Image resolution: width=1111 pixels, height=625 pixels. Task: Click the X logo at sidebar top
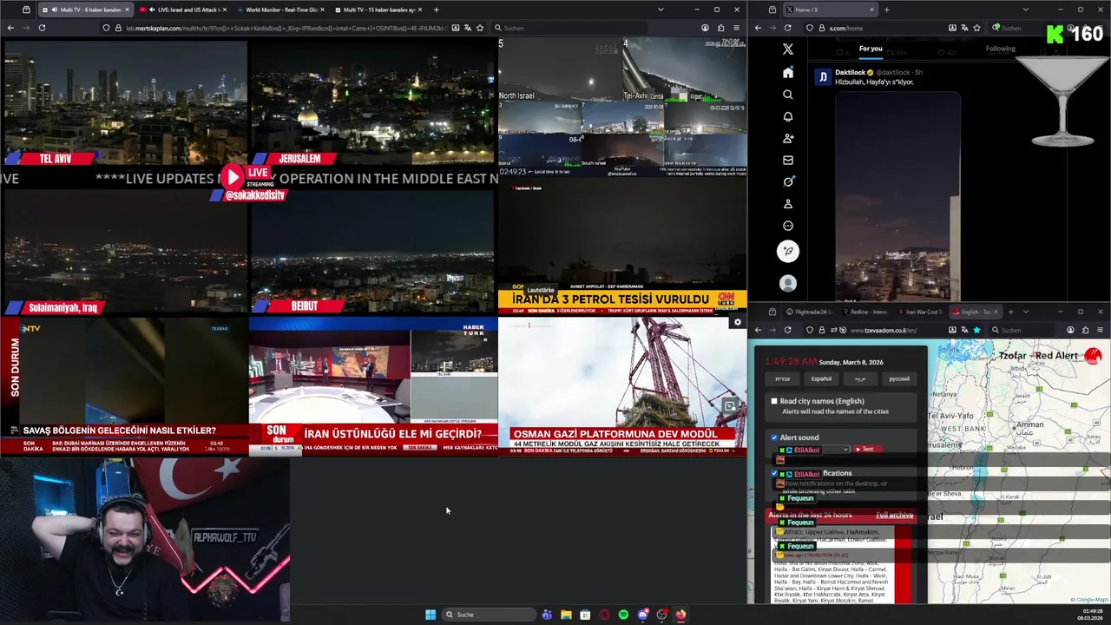(788, 49)
